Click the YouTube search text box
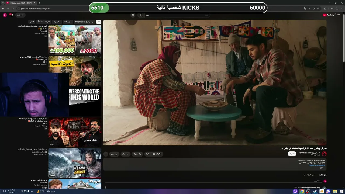Screen dimensions: 345x194 178,15
